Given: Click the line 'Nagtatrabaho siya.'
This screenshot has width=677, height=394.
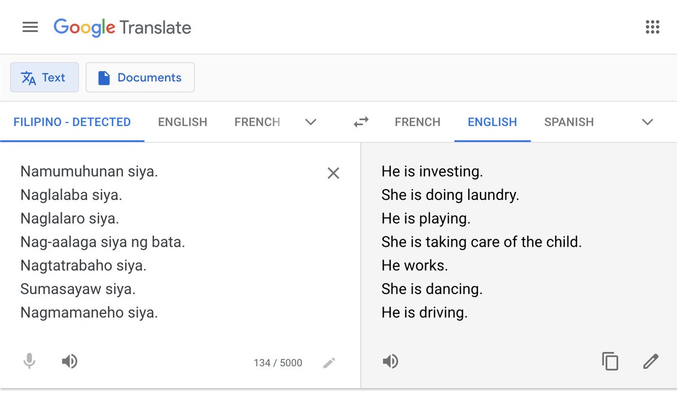Looking at the screenshot, I should (83, 265).
